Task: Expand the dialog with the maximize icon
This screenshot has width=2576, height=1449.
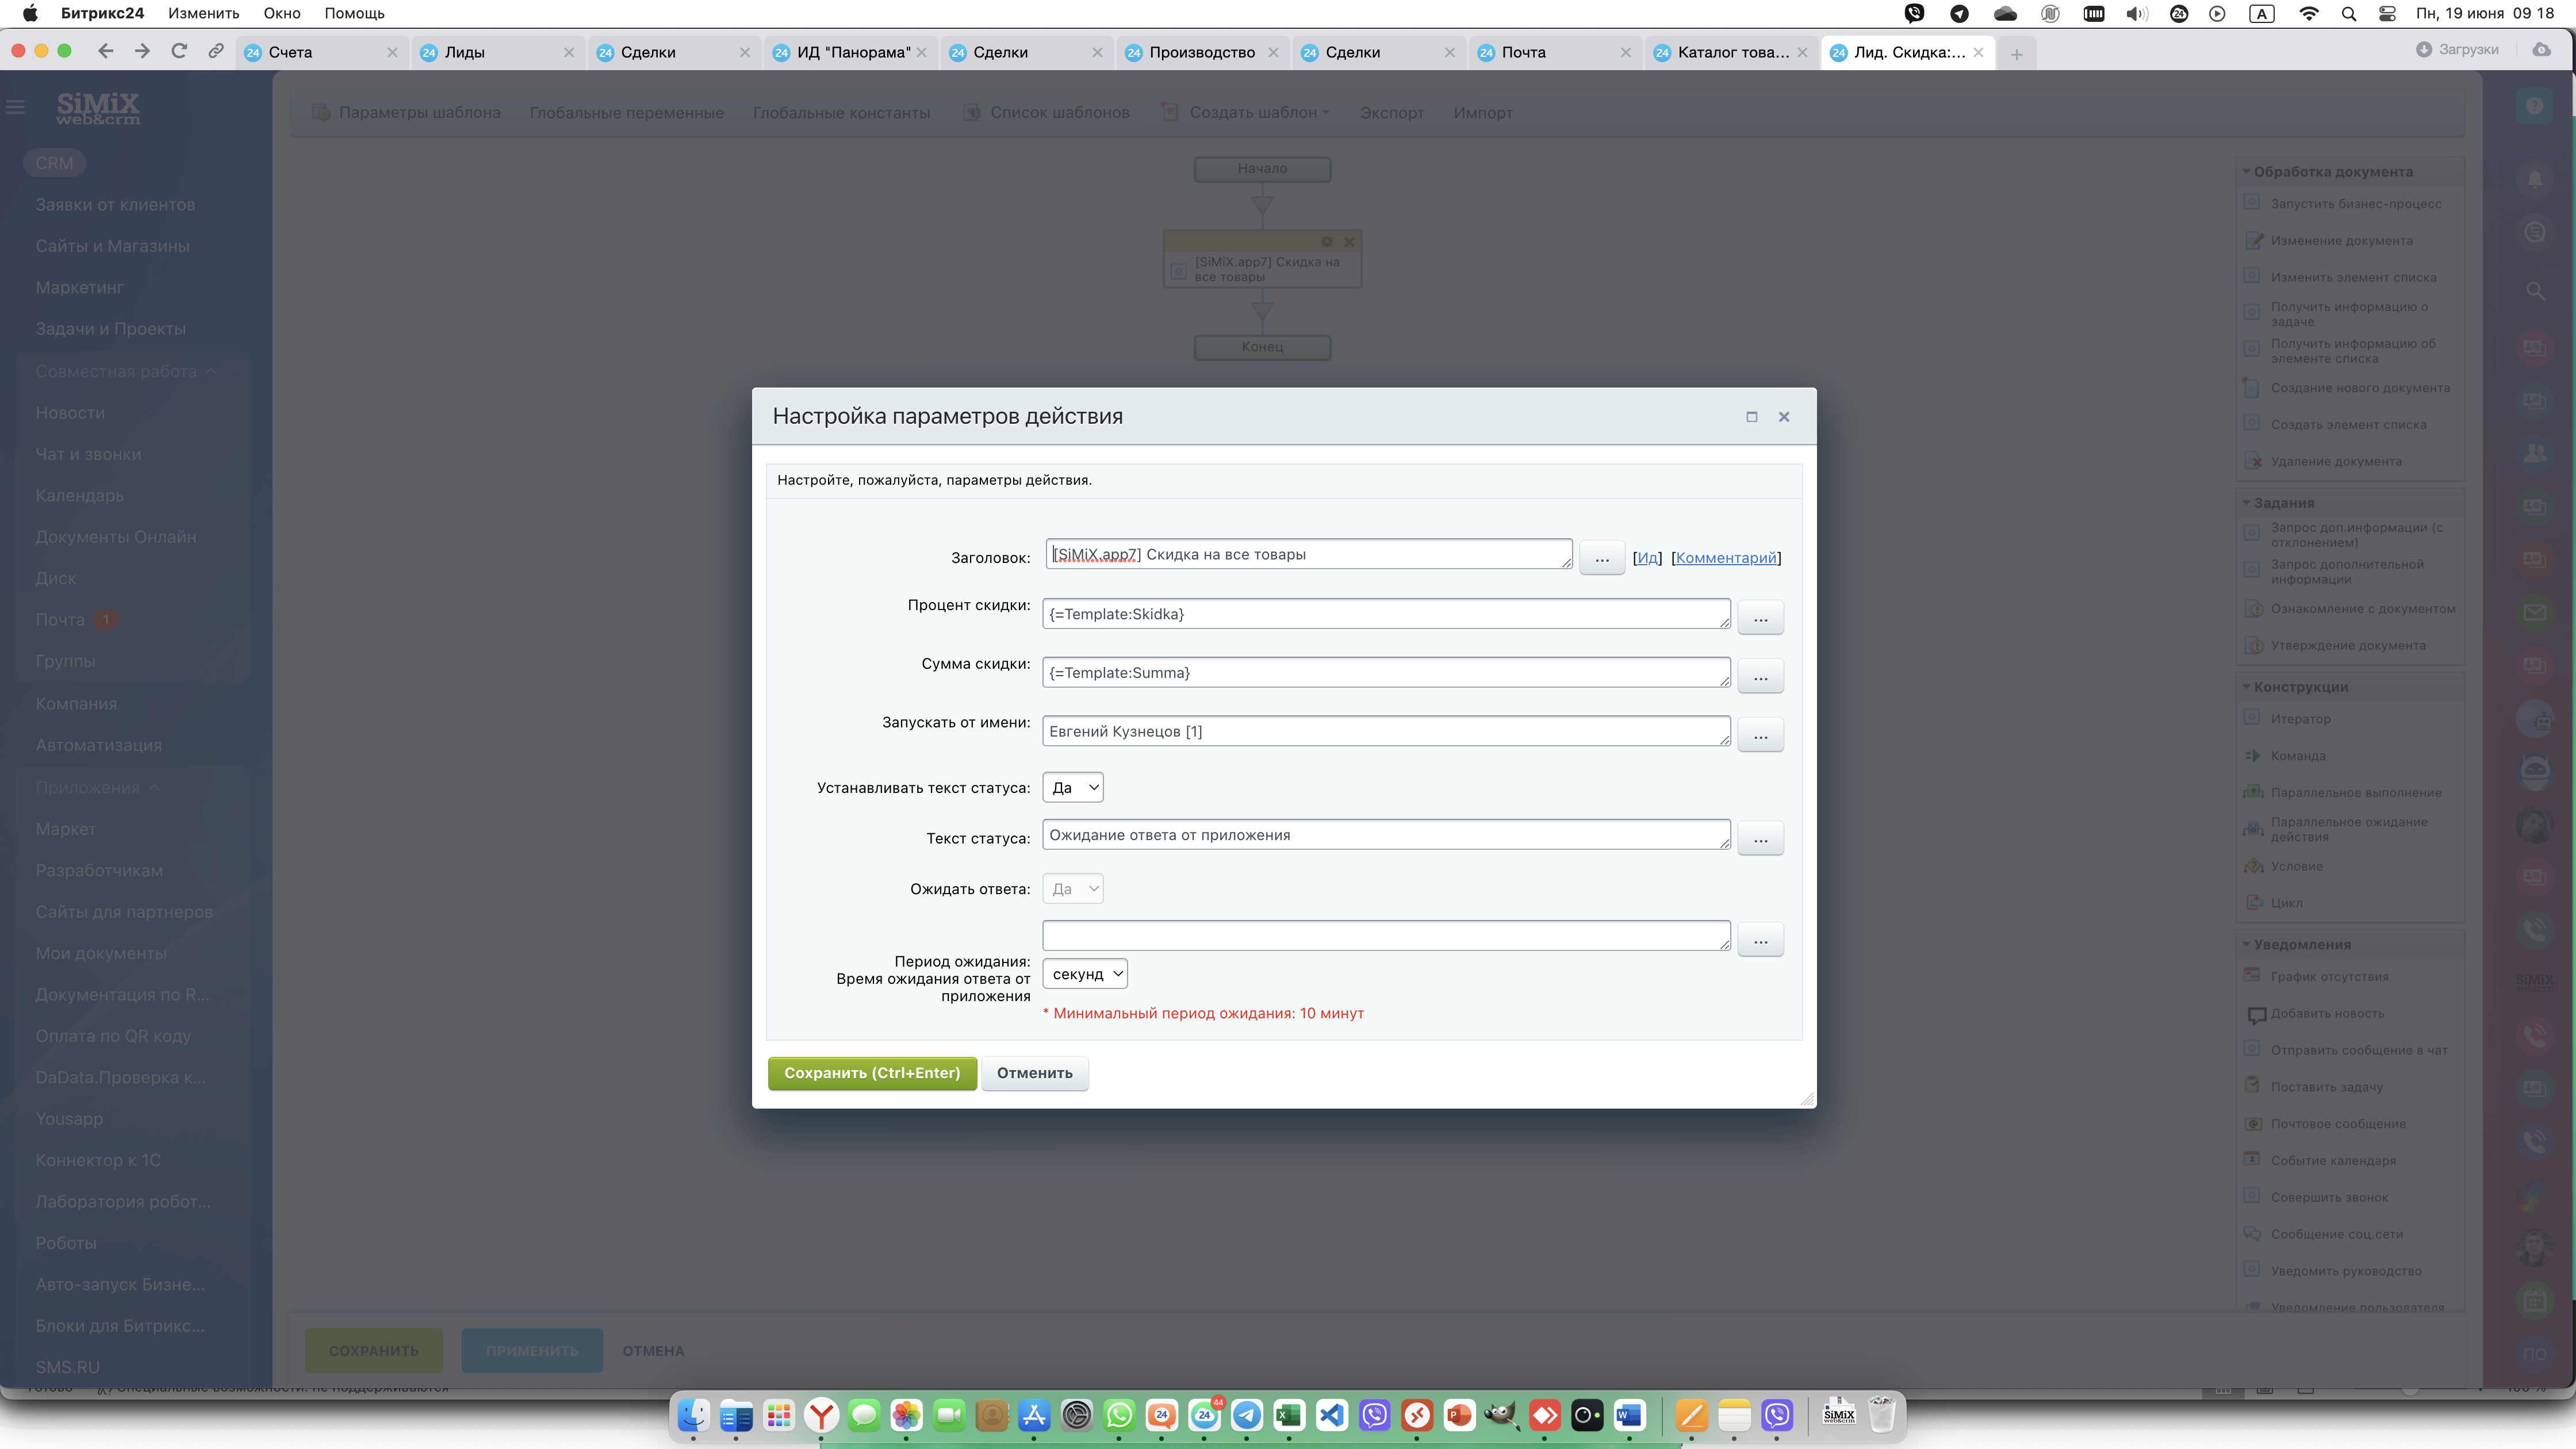Action: tap(1751, 417)
